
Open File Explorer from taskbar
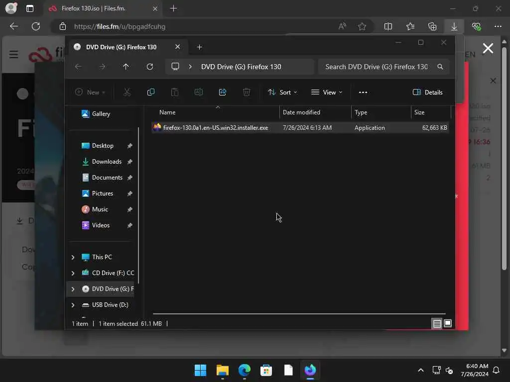click(223, 370)
